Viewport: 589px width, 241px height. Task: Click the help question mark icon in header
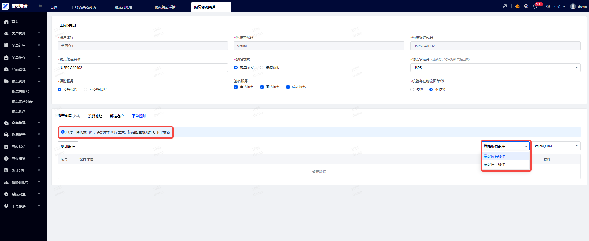(x=548, y=7)
